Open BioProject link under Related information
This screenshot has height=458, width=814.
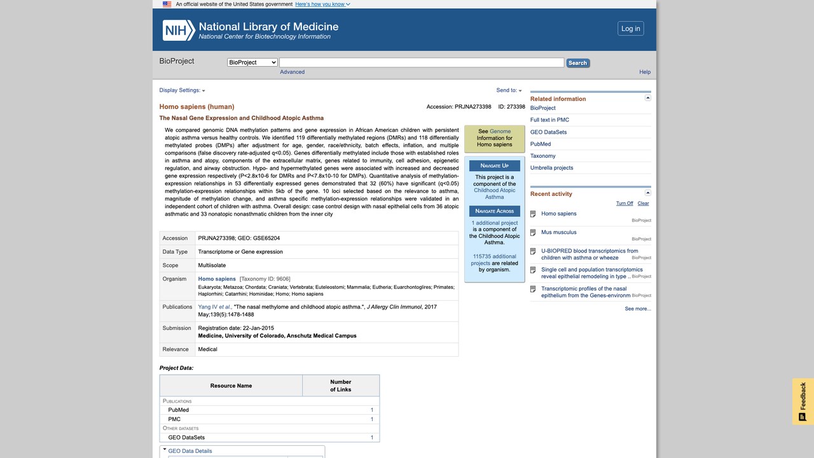(543, 108)
